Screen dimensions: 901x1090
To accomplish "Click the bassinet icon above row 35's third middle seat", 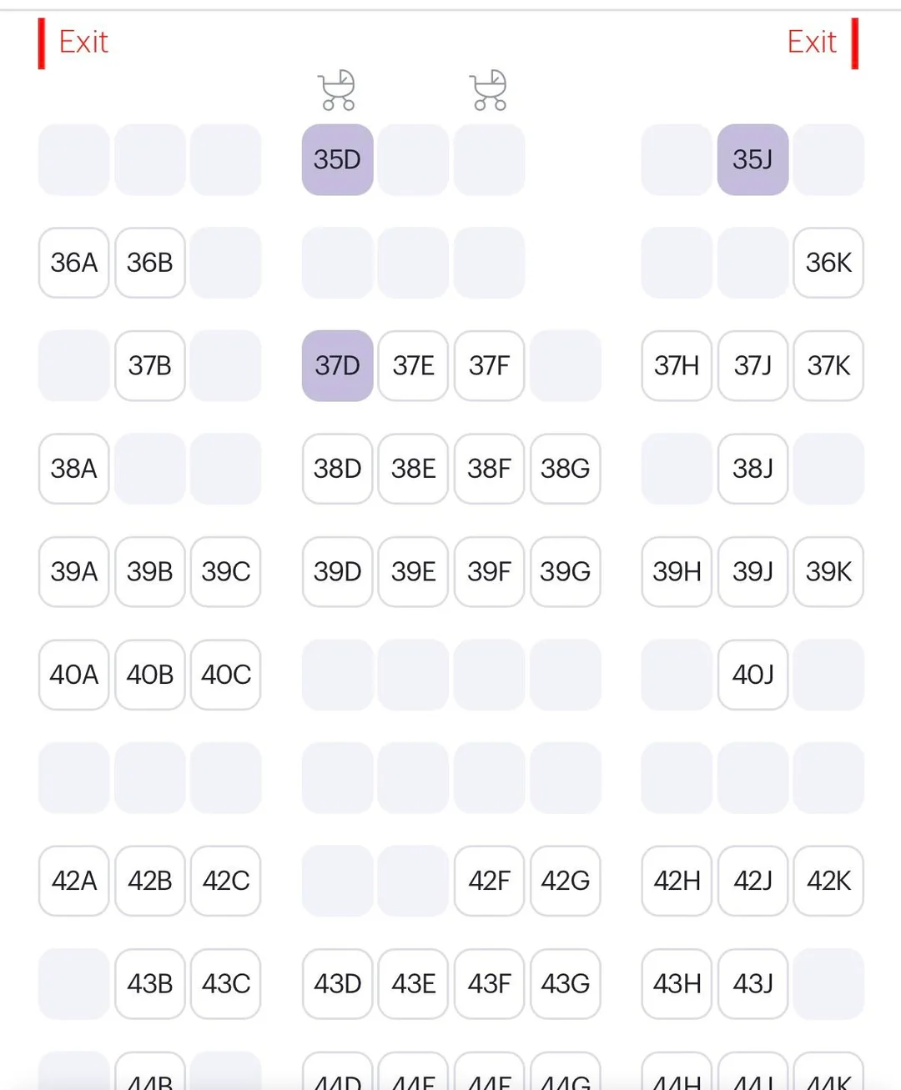I will 489,90.
